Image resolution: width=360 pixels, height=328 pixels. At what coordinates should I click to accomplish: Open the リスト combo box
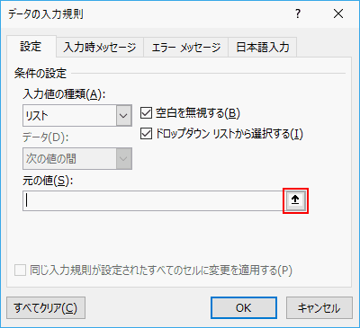77,115
